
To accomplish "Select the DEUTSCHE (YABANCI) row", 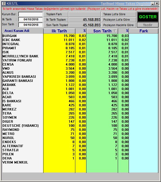I will tap(80, 126).
